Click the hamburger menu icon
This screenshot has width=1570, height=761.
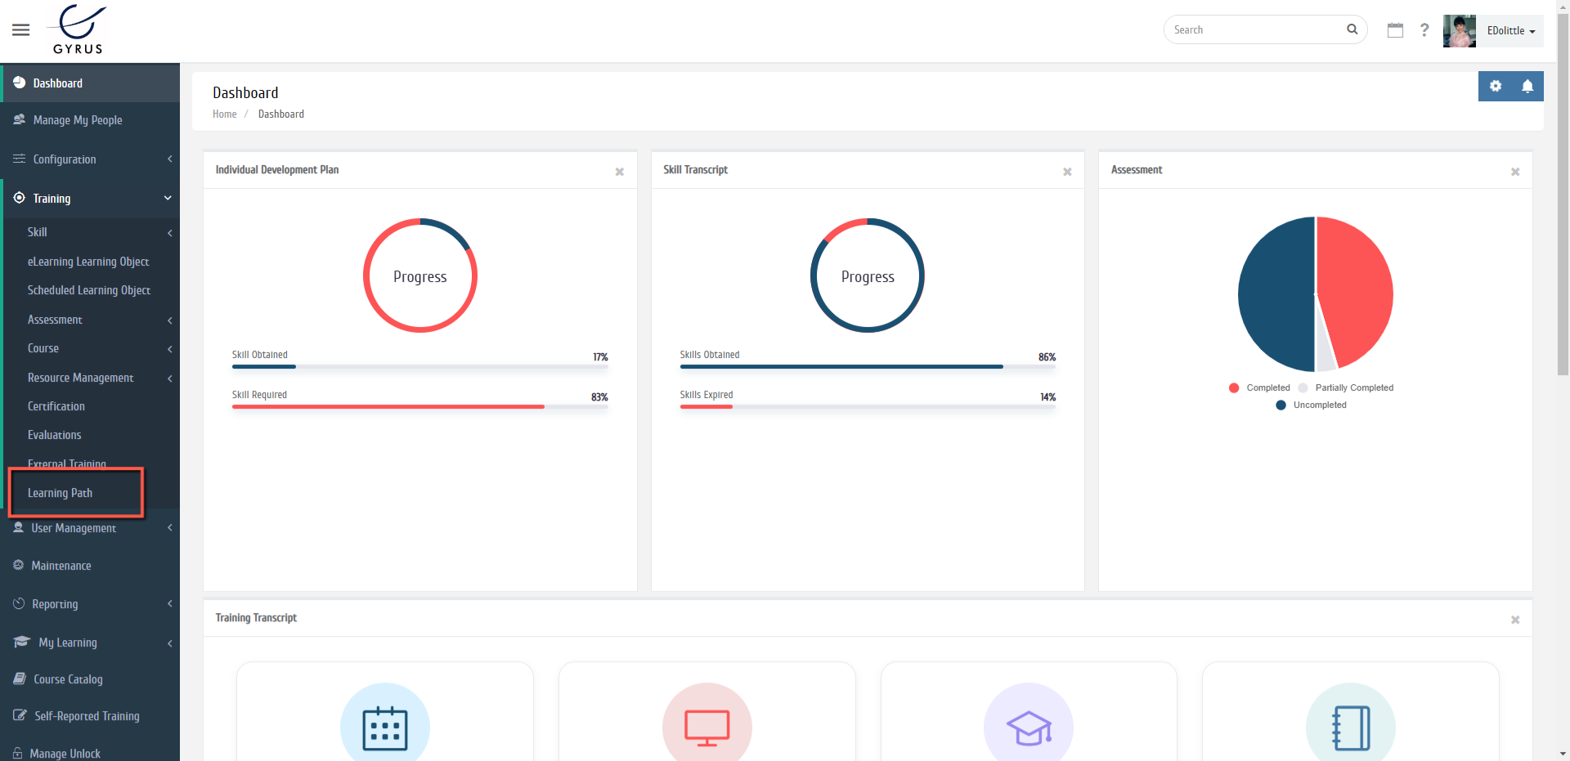[21, 30]
